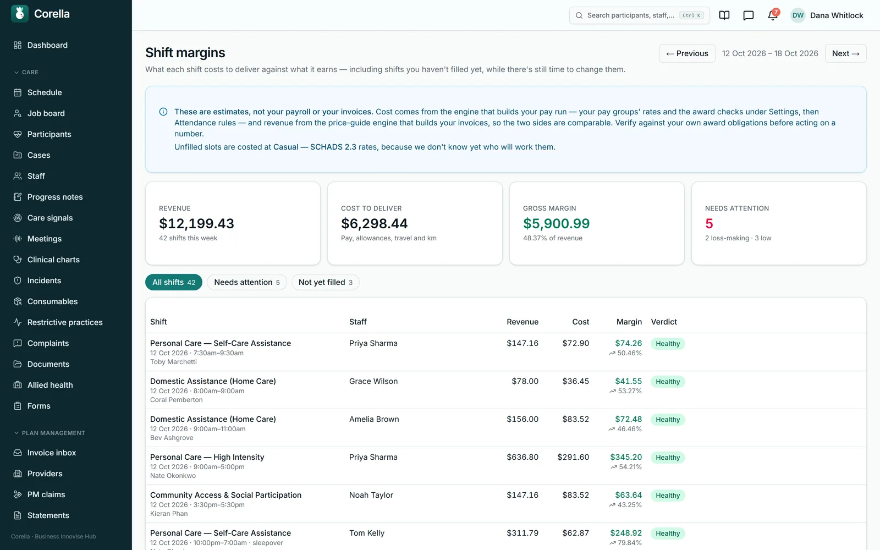This screenshot has width=880, height=550.
Task: Click the Grace Wilson staff cell
Action: point(373,381)
